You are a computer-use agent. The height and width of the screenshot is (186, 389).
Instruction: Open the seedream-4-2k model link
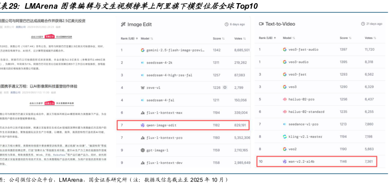tap(160, 62)
